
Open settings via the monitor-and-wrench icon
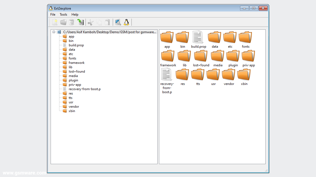118,22
